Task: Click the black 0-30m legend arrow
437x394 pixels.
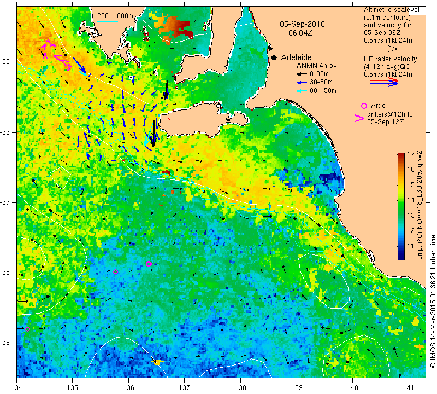Action: [302, 74]
